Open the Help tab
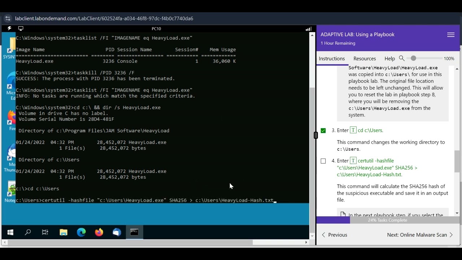The height and width of the screenshot is (260, 462). [x=389, y=58]
